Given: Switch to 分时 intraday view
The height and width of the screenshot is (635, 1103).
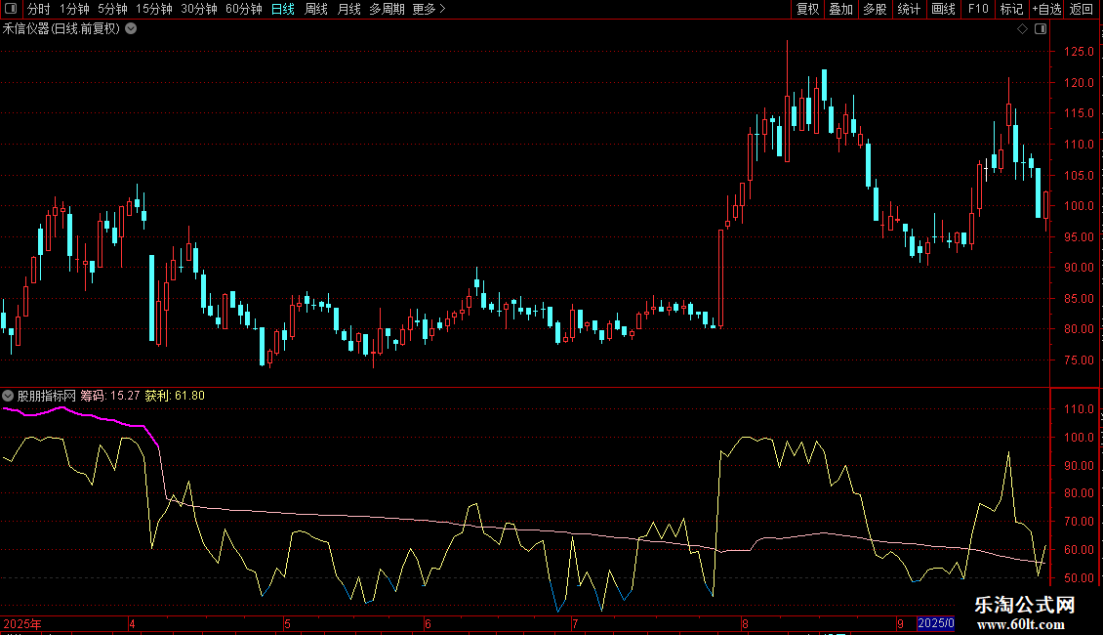Looking at the screenshot, I should click(39, 9).
